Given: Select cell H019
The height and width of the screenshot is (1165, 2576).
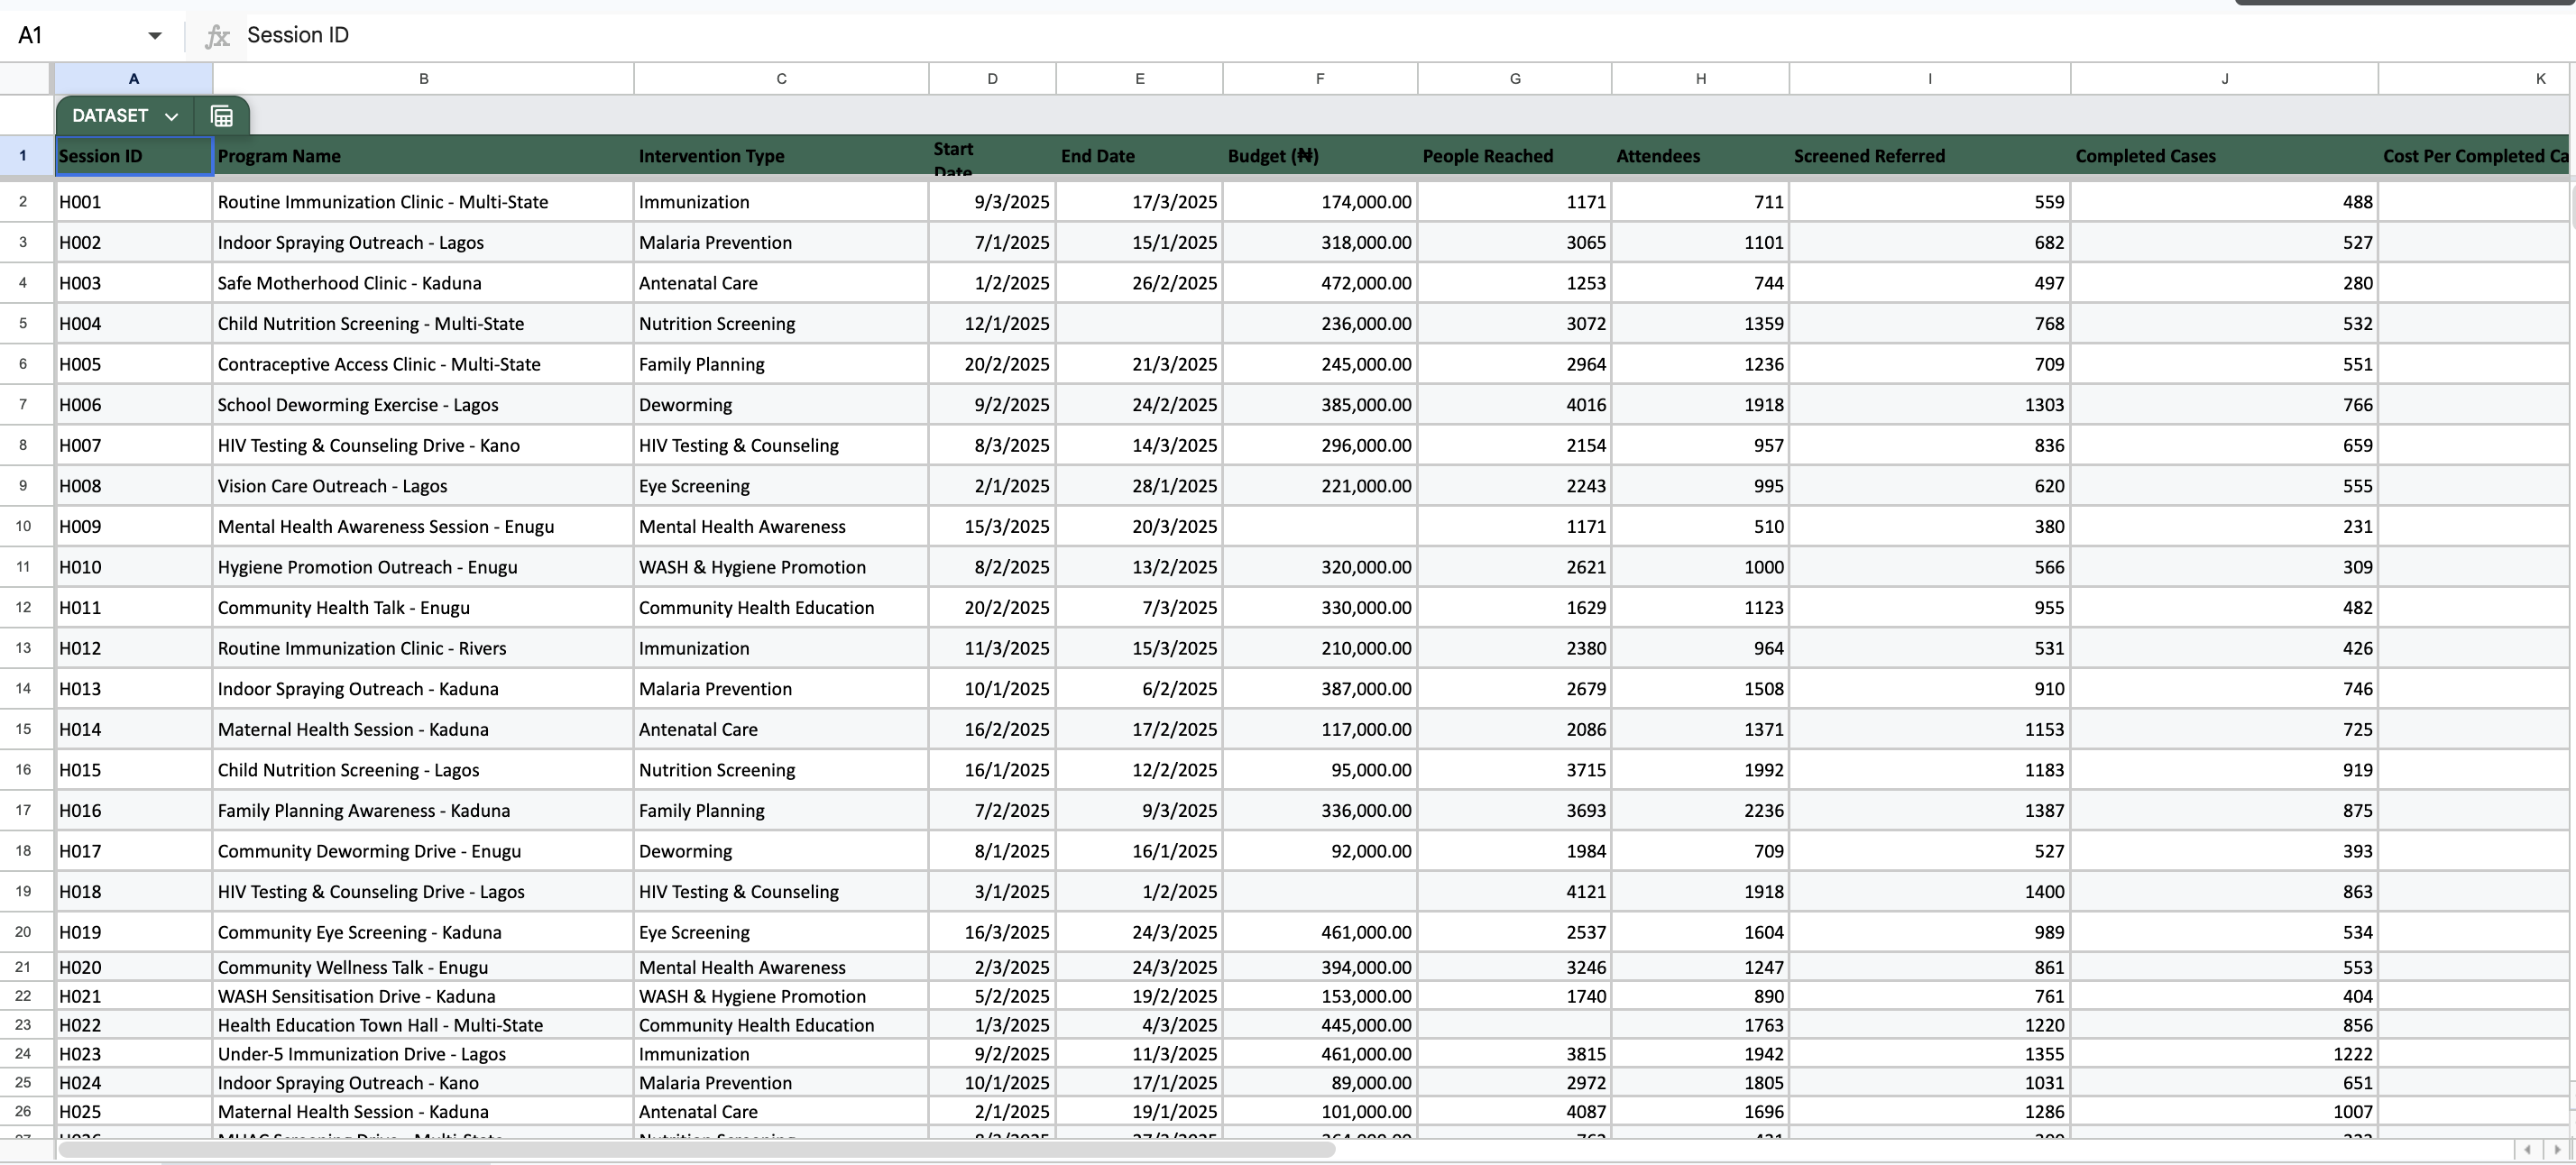Looking at the screenshot, I should (134, 932).
